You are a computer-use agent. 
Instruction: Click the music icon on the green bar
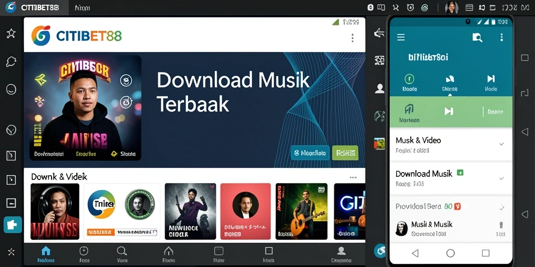pos(409,113)
